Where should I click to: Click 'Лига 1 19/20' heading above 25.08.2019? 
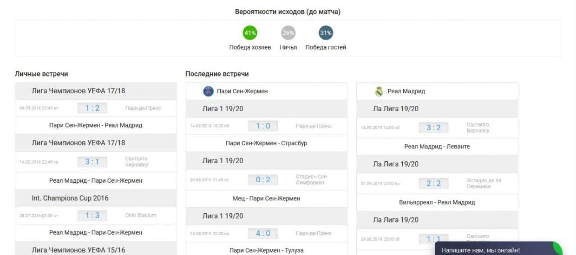(223, 216)
